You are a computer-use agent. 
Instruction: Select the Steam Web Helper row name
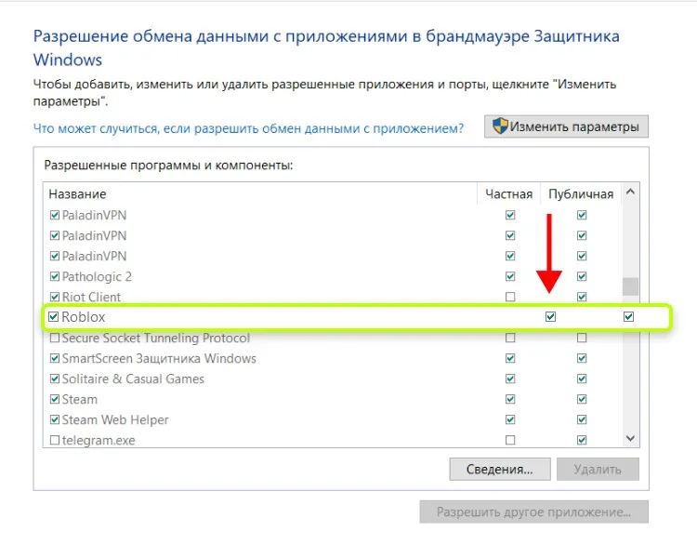point(115,420)
